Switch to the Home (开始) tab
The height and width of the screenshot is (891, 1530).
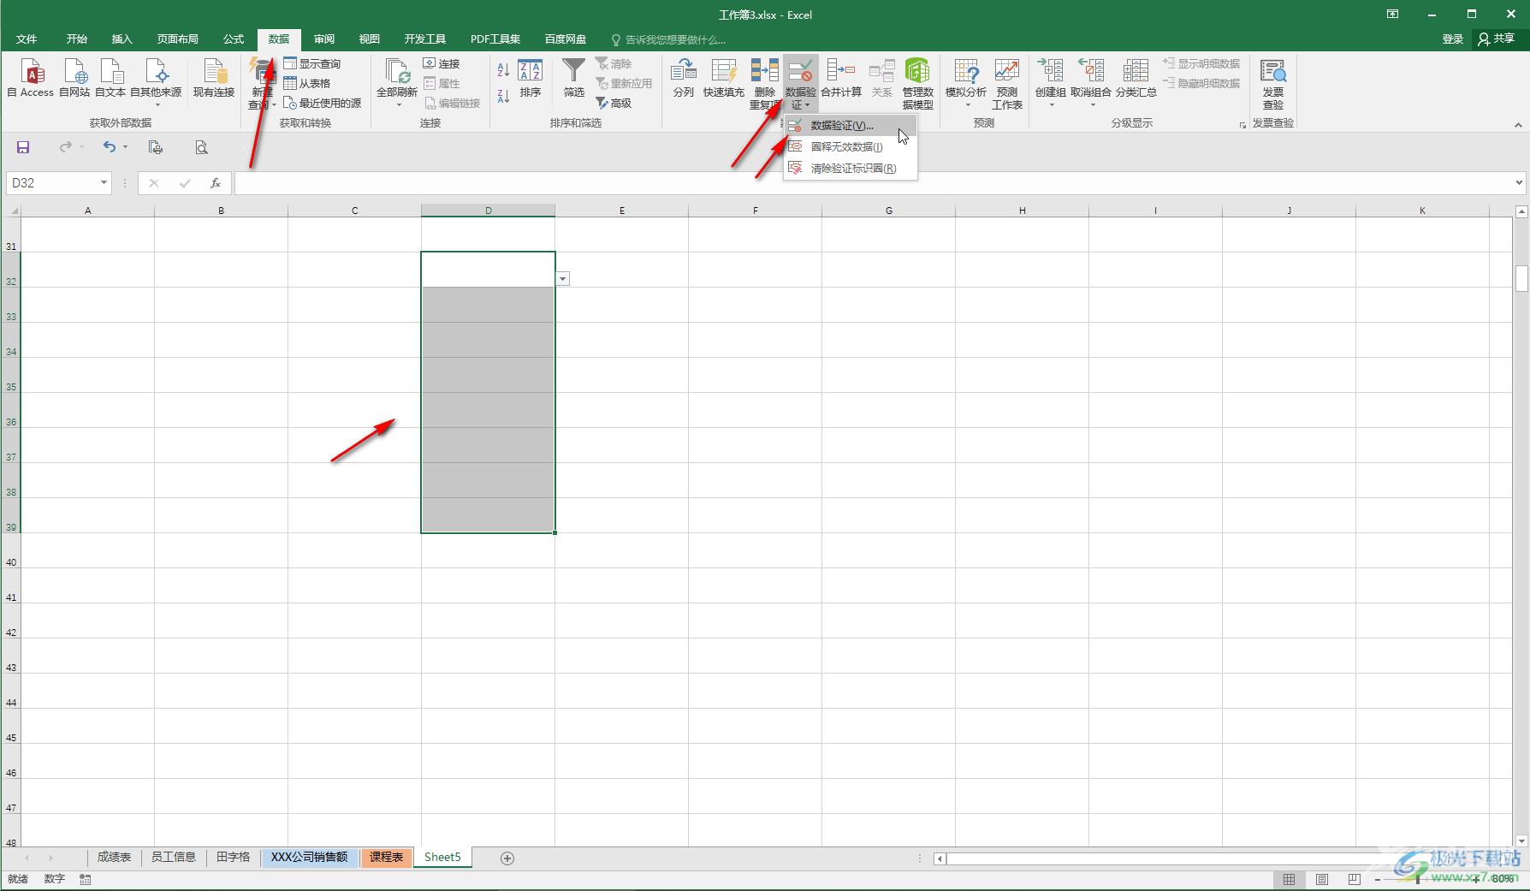click(77, 39)
